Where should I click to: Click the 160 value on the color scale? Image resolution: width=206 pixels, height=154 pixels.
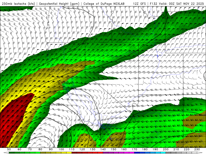click(x=124, y=149)
